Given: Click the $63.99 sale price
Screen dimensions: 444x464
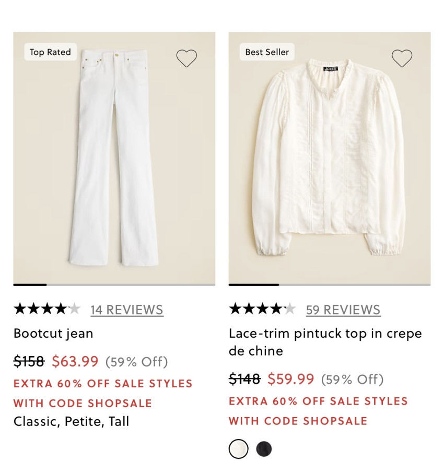Looking at the screenshot, I should click(x=75, y=361).
